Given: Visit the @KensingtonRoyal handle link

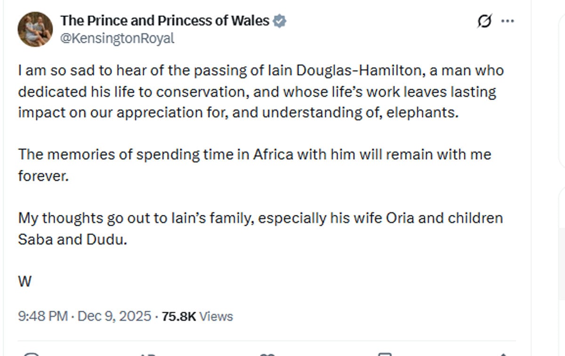Looking at the screenshot, I should [x=117, y=39].
